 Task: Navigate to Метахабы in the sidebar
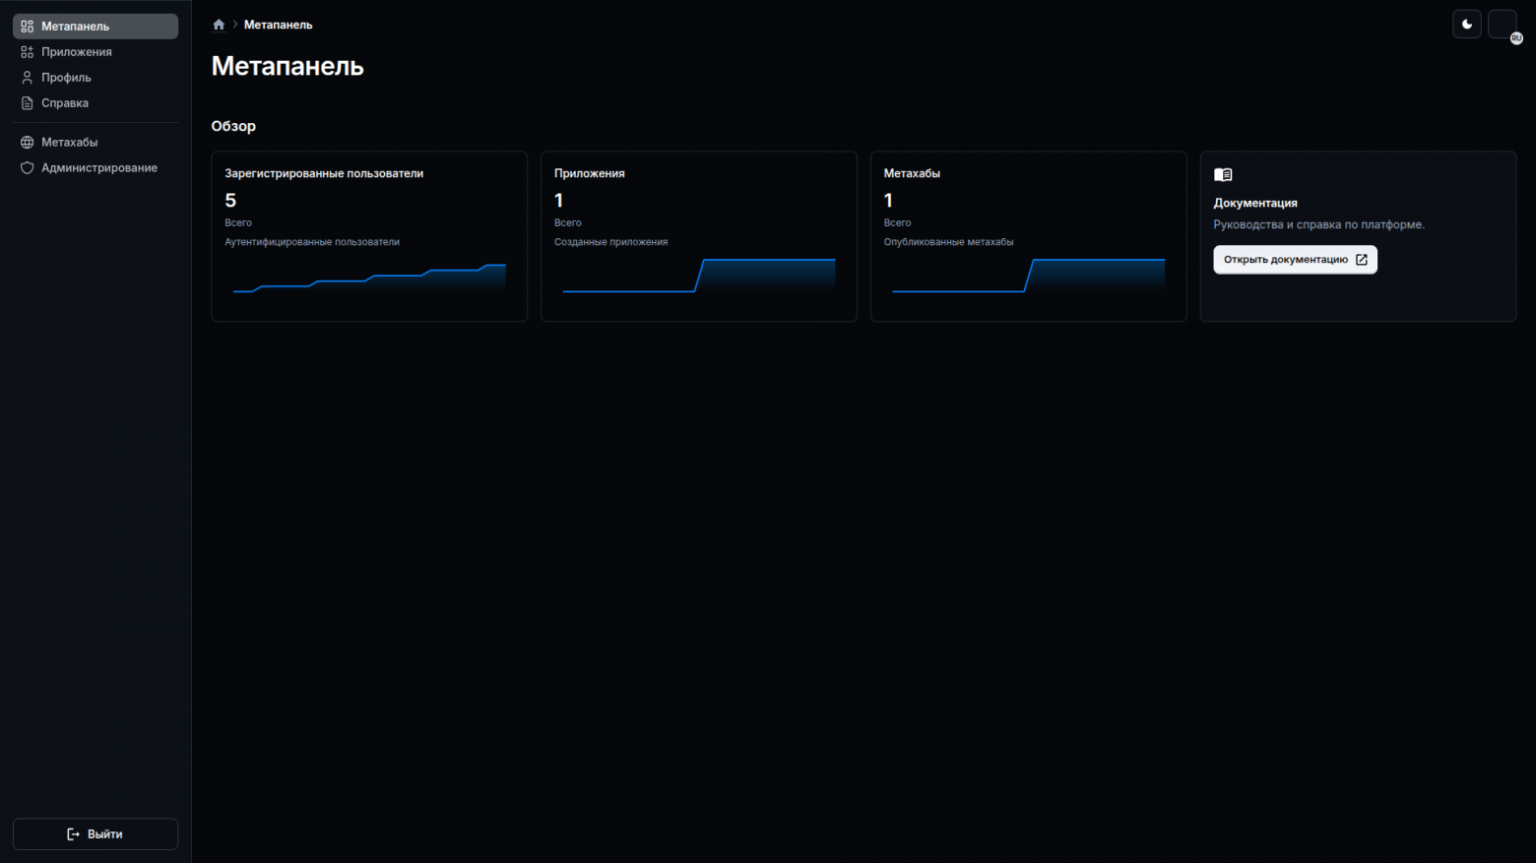[x=96, y=143]
